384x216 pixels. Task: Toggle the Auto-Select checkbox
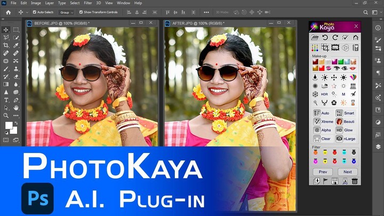pos(35,12)
